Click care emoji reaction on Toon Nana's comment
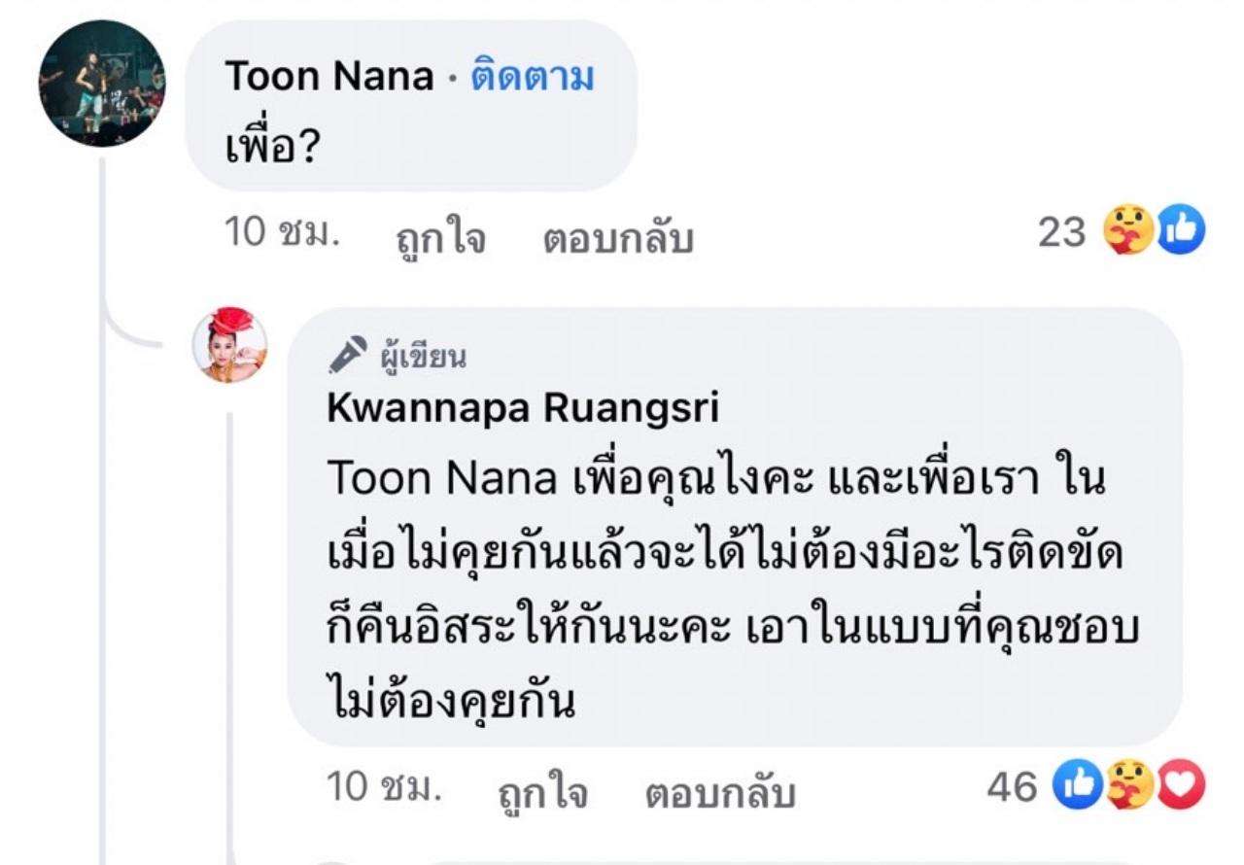 (1128, 231)
